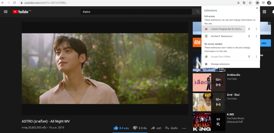Open the มิกซ์ - ป๊อป title
This screenshot has height=133, width=274.
(233, 95)
